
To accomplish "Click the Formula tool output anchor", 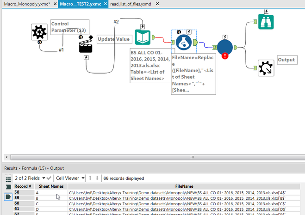I will tap(196, 43).
